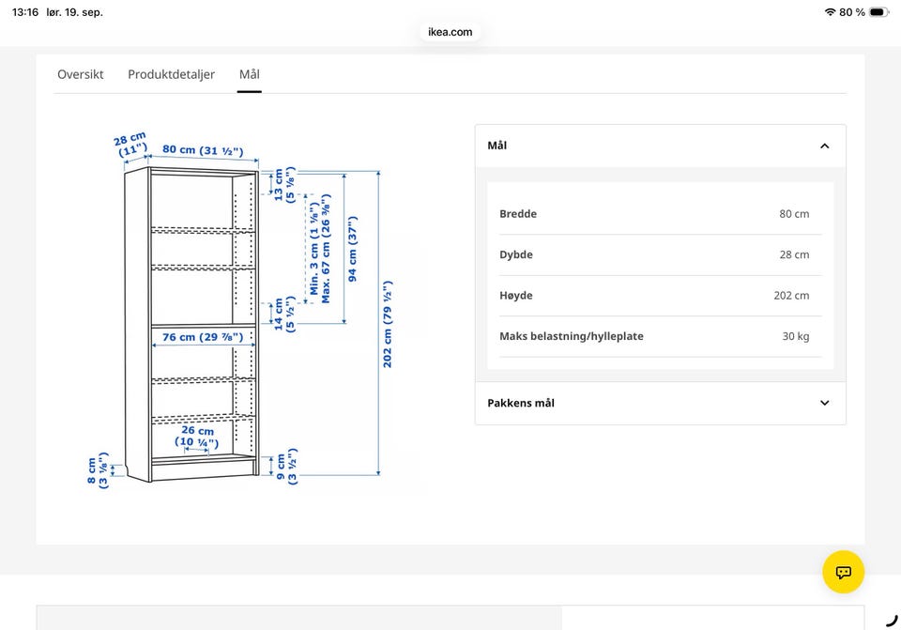Click the battery status icon
Viewport: 901px width, 630px height.
click(878, 12)
